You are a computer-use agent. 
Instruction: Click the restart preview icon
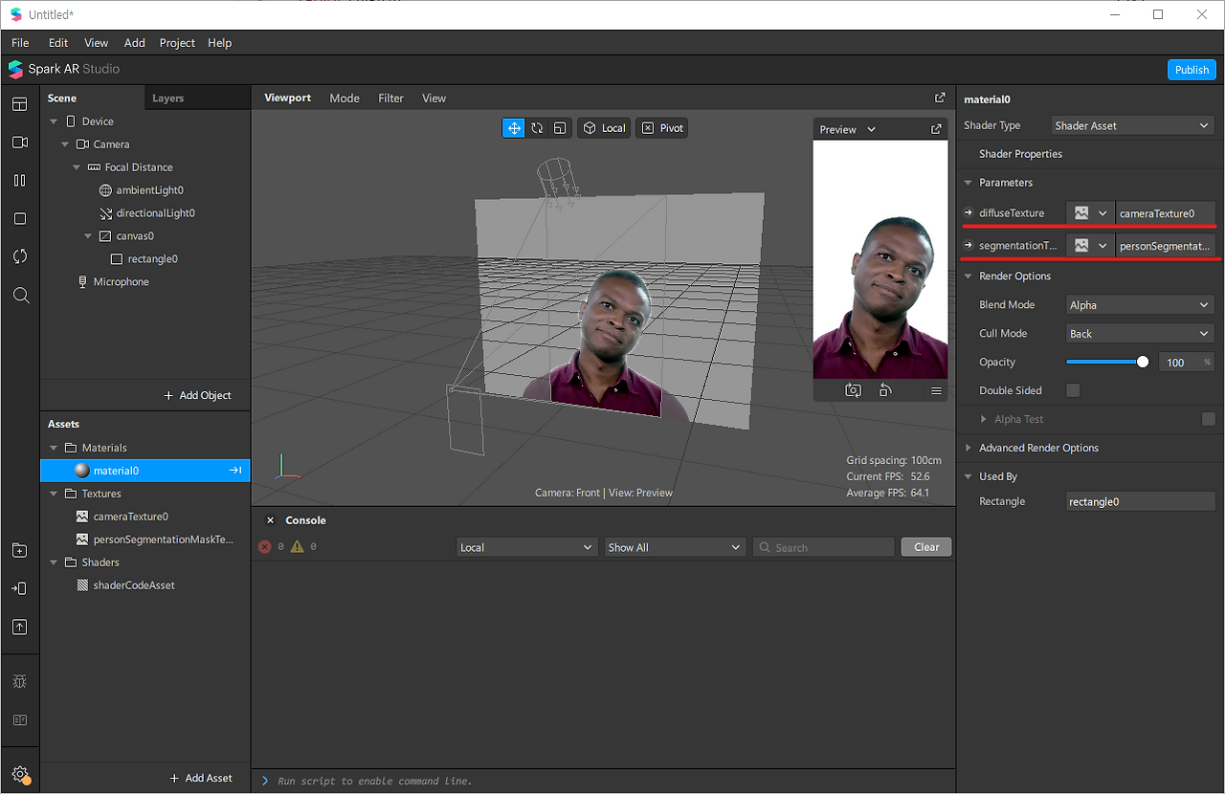[885, 390]
